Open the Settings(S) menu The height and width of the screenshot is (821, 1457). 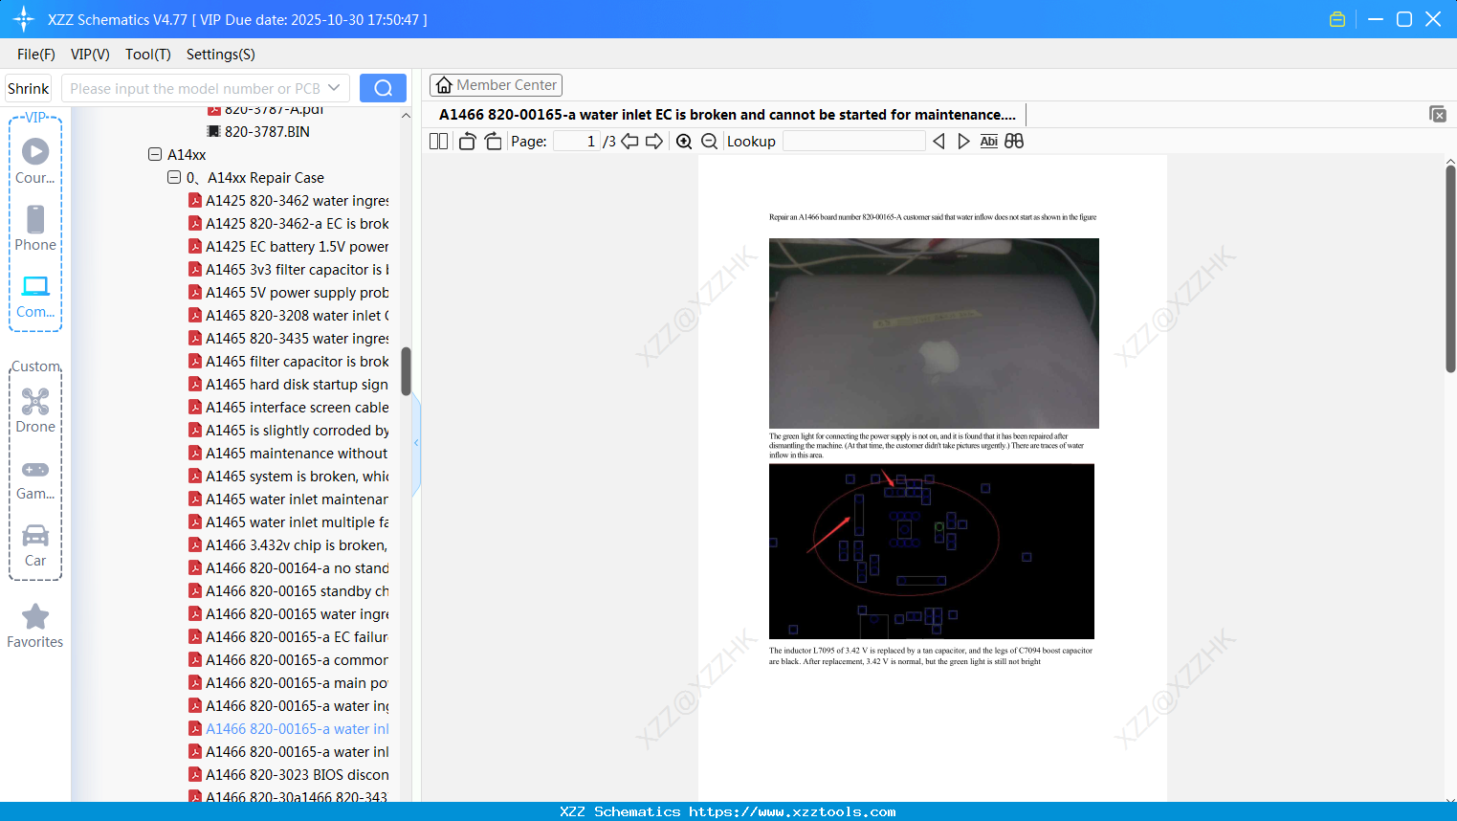click(x=220, y=55)
